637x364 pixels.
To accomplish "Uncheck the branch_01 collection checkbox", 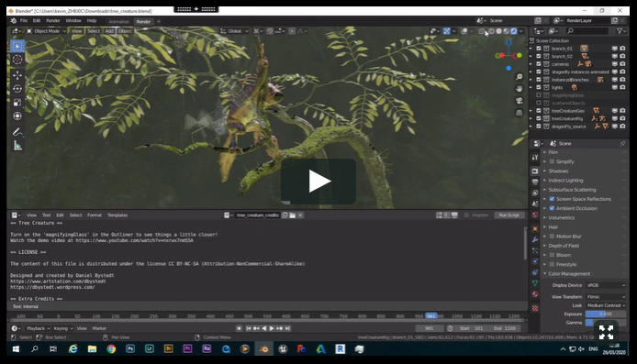I will point(539,49).
